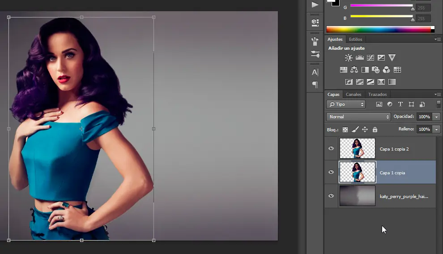Add a Curves adjustment

[x=371, y=58]
